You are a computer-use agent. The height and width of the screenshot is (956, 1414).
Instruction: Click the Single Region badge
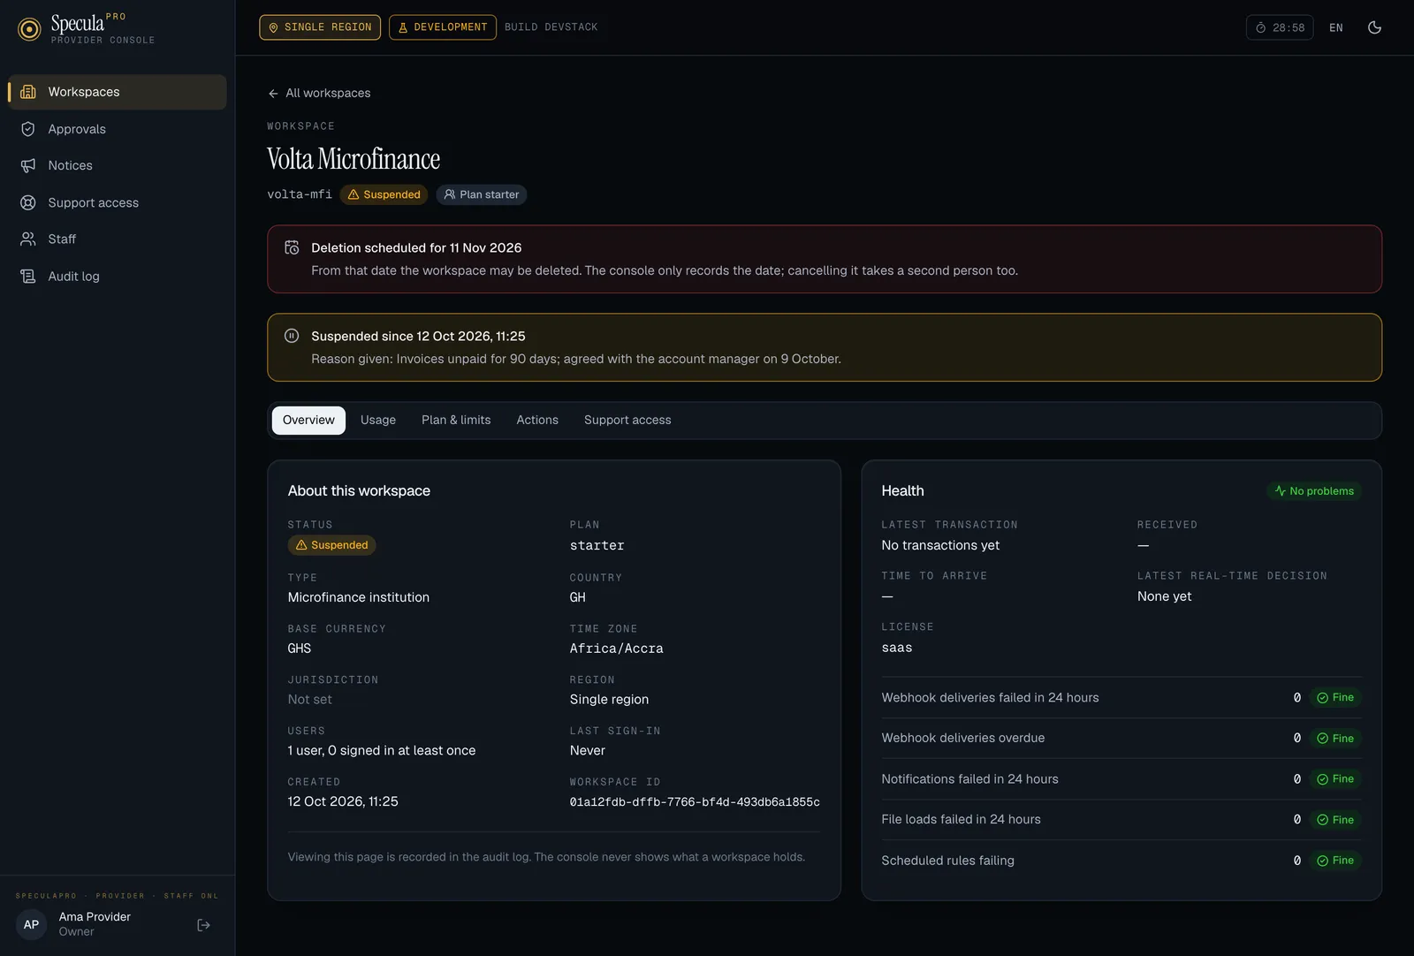(x=320, y=27)
